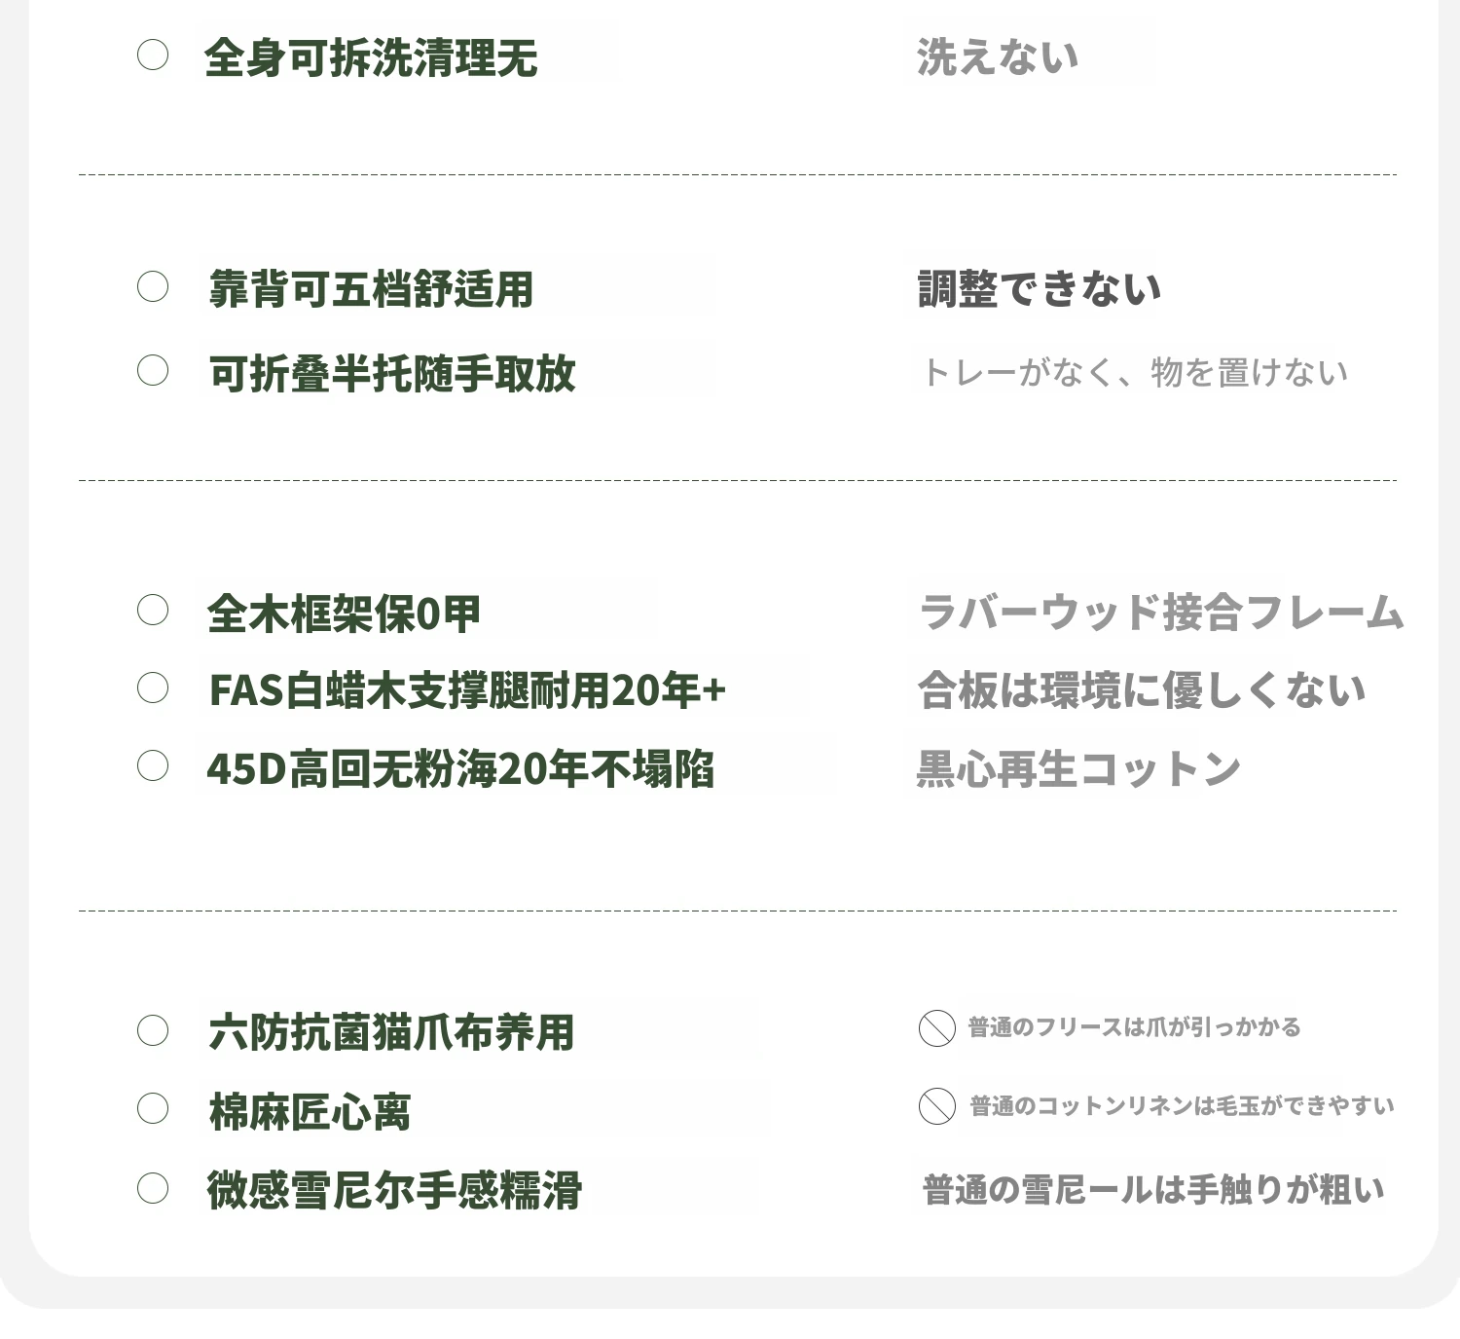
Task: Select the circle beside 全身可拆洗清理无
Action: (152, 55)
